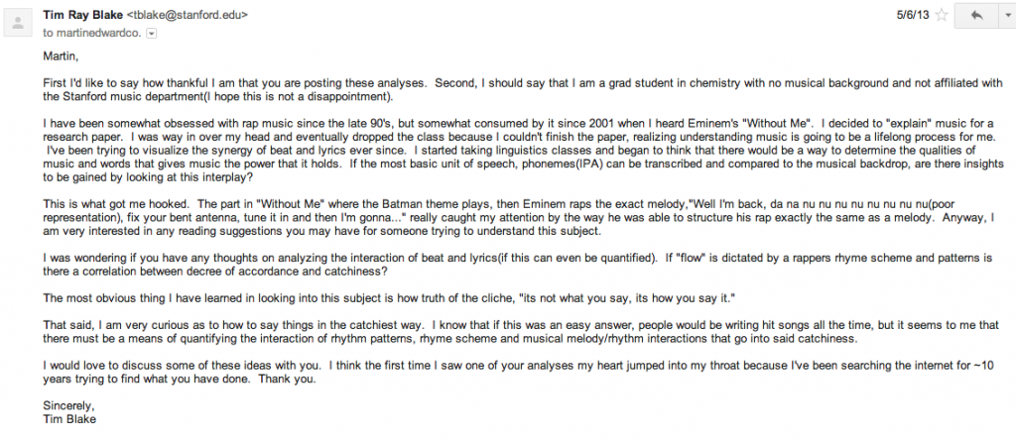Click the line starting "I was wondering if"
The image size is (1016, 441).
point(517,258)
